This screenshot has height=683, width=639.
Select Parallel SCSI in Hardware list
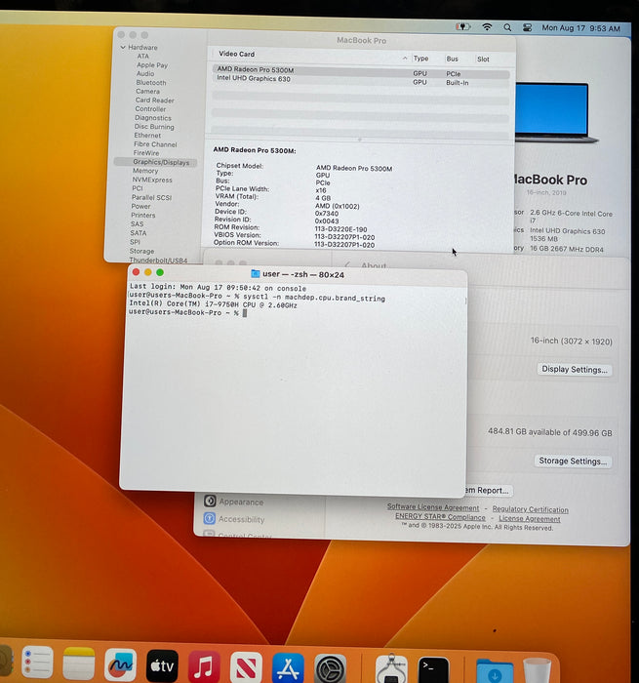pyautogui.click(x=151, y=197)
